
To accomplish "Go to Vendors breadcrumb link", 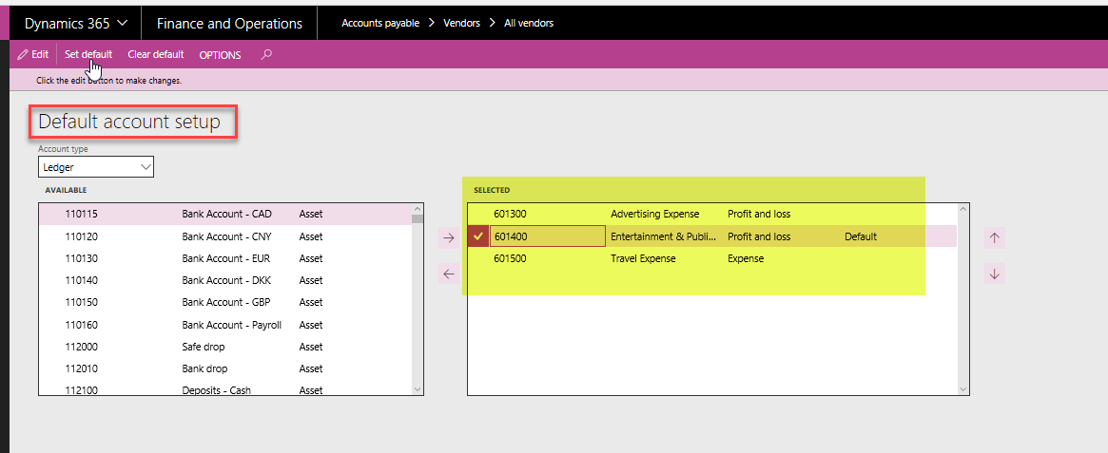I will coord(461,23).
